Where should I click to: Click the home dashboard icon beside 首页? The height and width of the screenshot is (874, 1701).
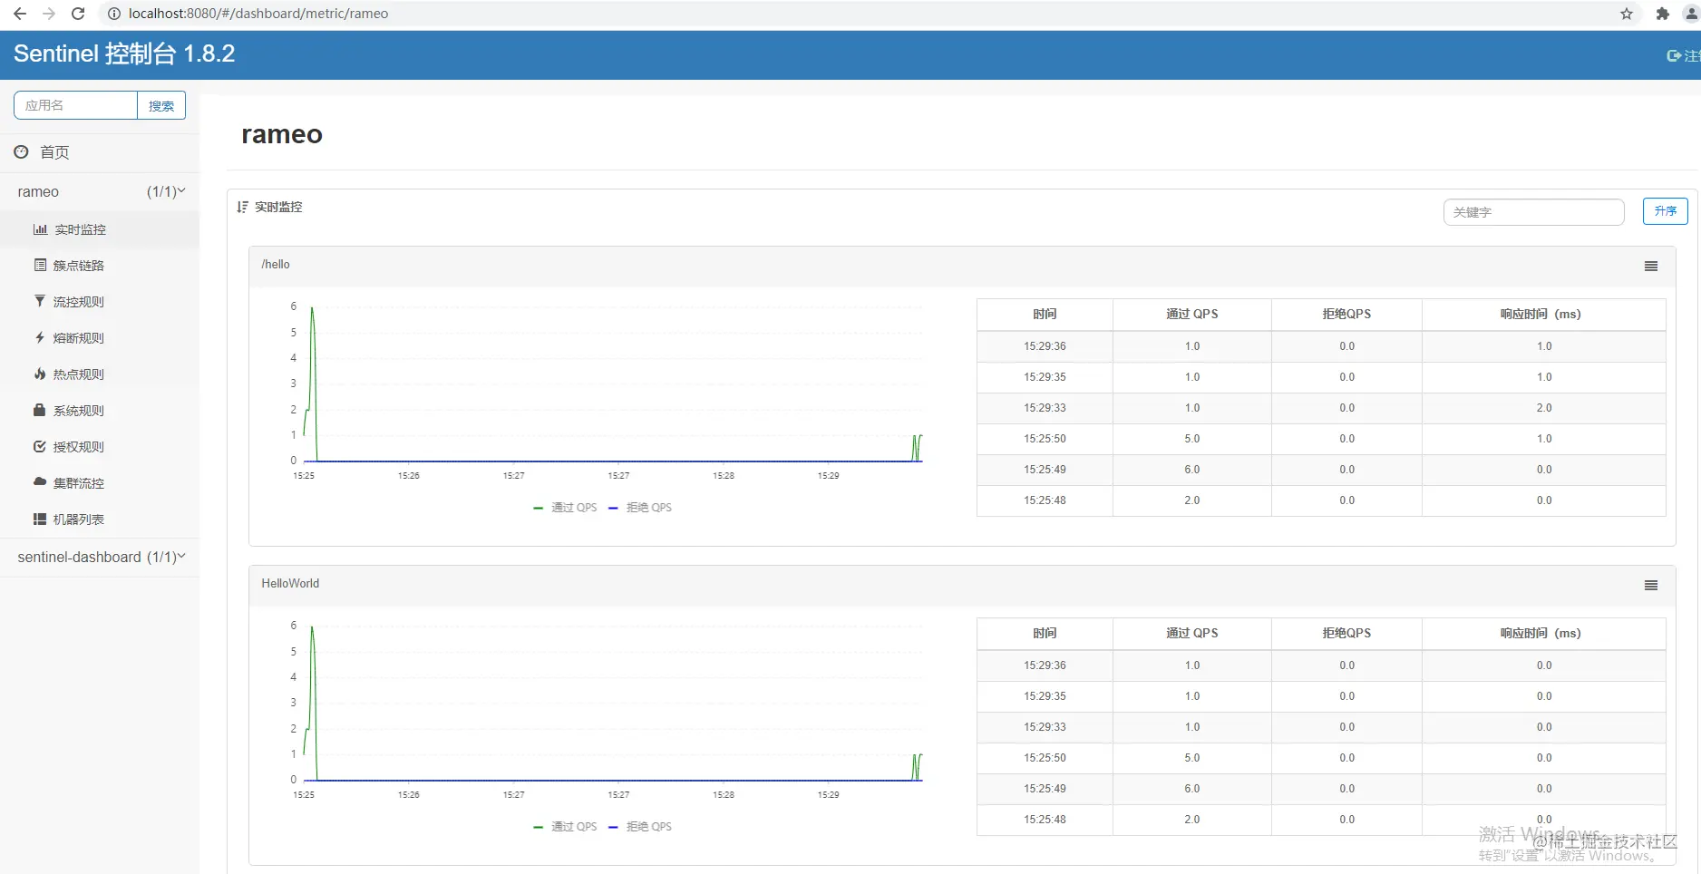[21, 151]
